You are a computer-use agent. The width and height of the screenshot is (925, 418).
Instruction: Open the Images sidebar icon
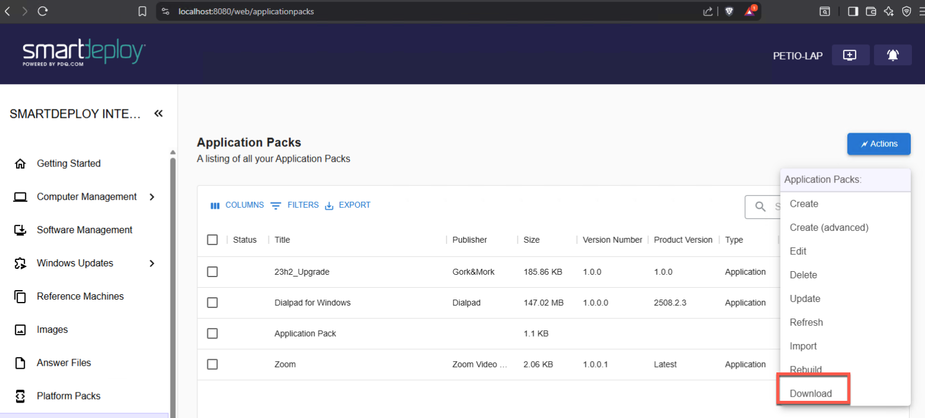[x=20, y=330]
